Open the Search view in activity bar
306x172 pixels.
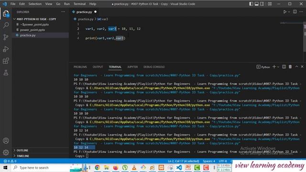coord(6,25)
